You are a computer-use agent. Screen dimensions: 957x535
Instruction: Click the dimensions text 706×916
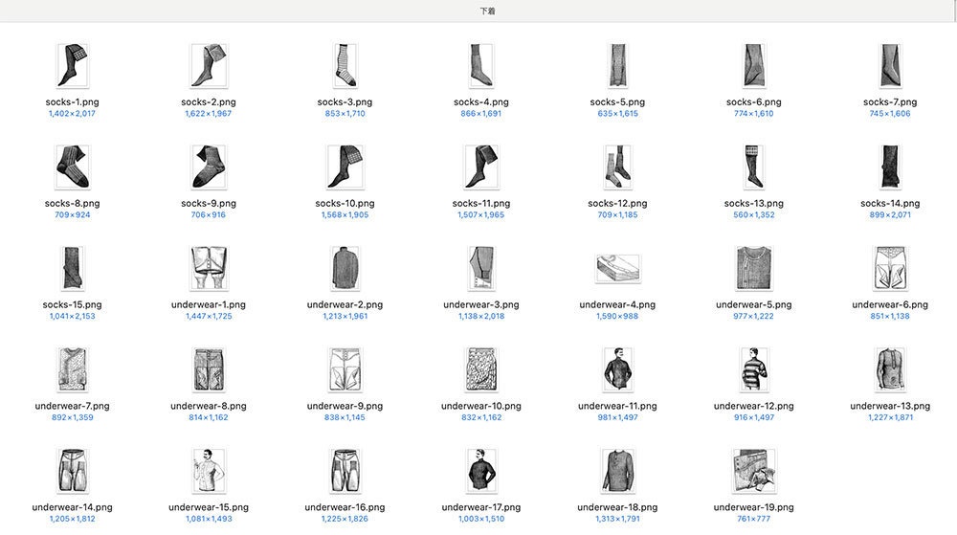209,214
